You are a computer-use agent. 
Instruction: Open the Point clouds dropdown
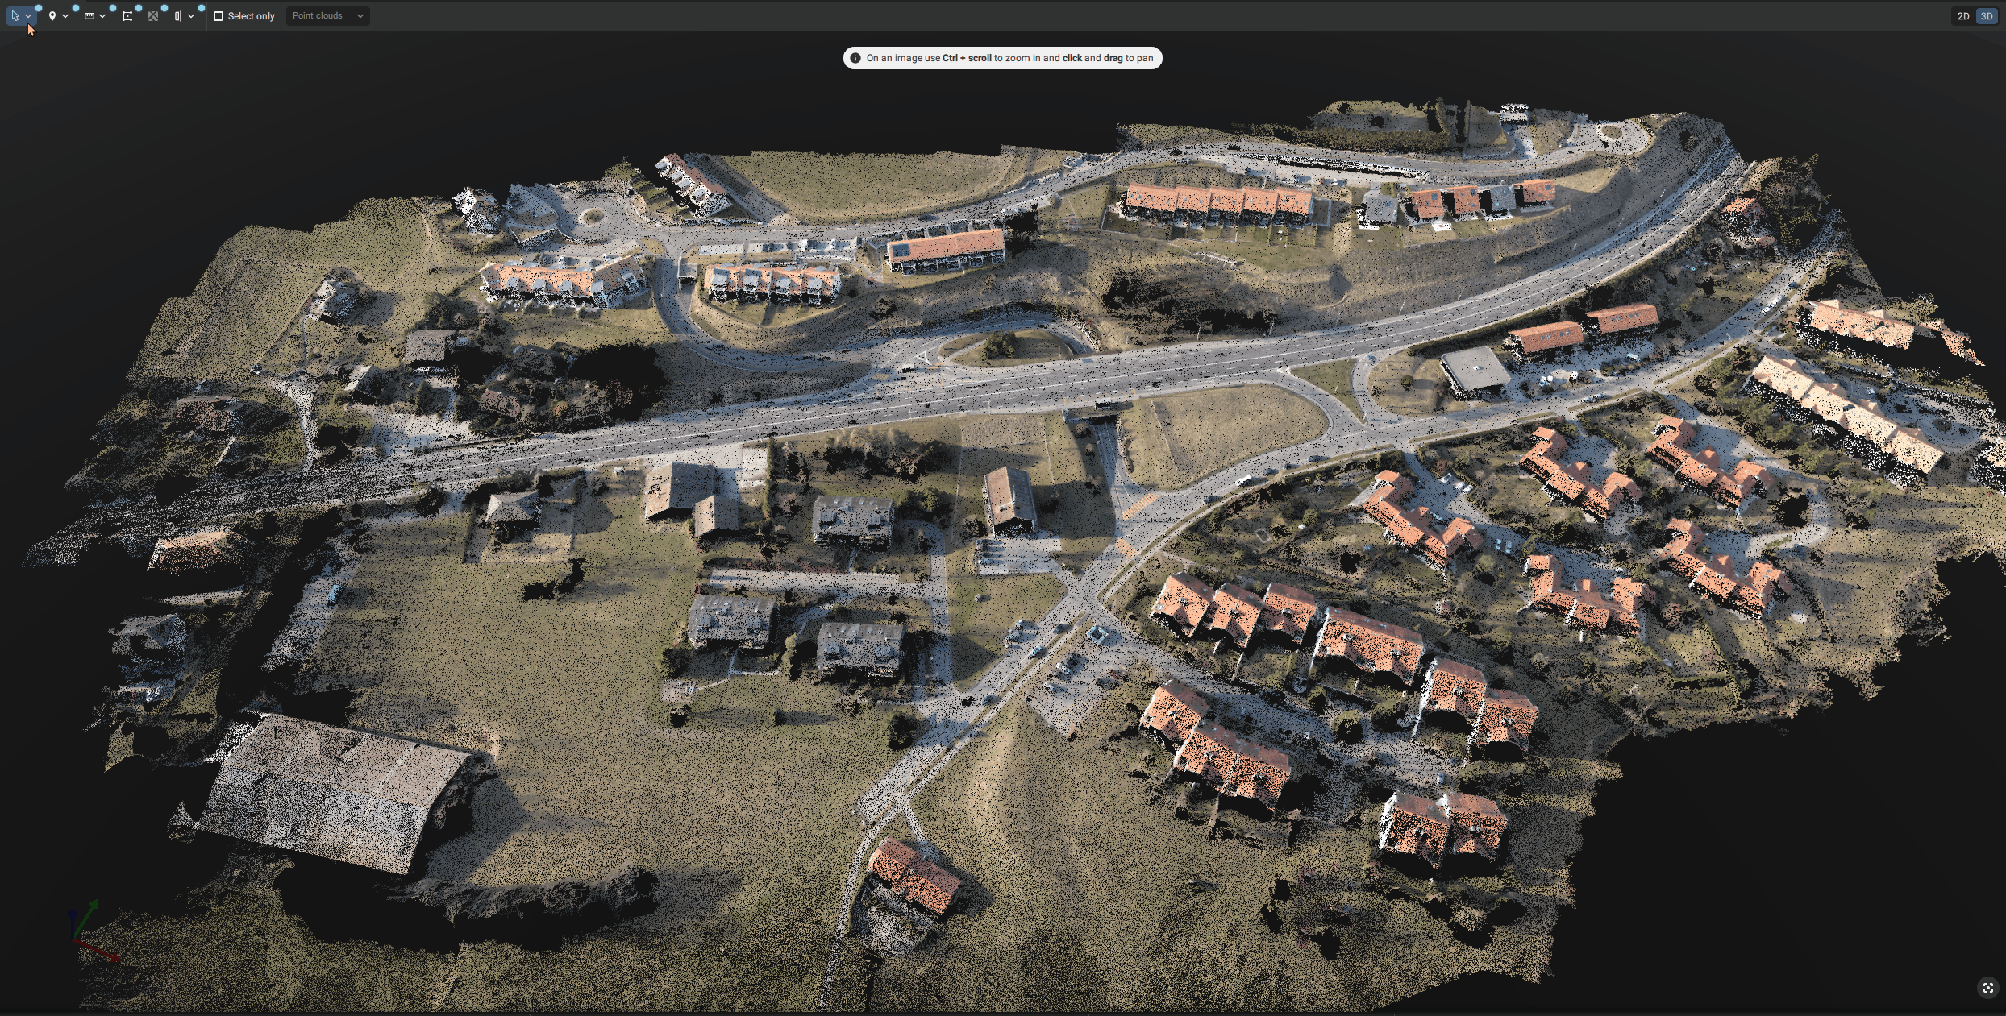coord(327,16)
